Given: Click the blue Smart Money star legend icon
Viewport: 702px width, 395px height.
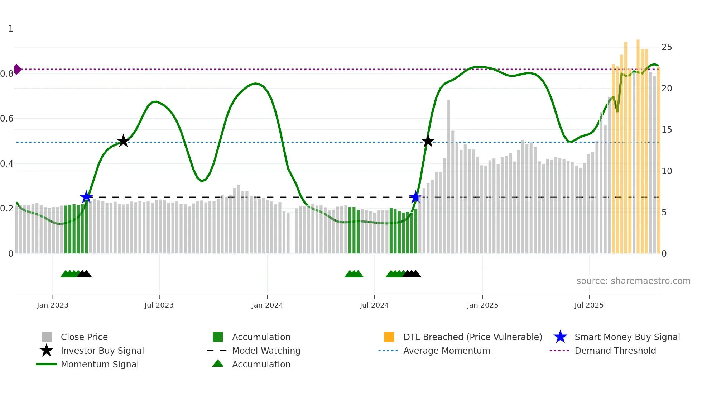Looking at the screenshot, I should click(560, 337).
